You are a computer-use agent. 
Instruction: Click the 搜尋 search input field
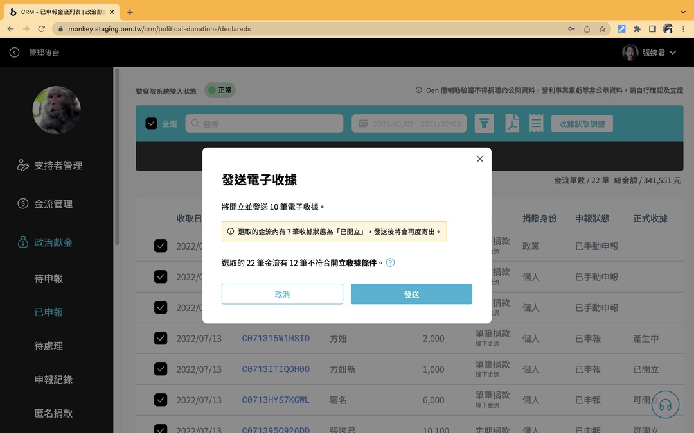click(265, 123)
